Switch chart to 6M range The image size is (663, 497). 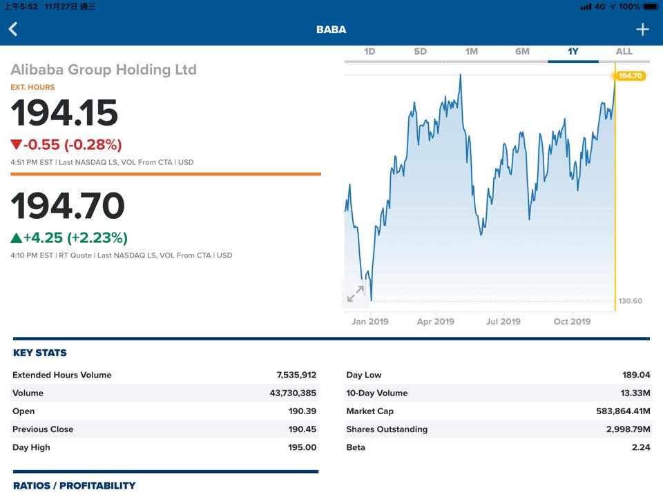point(522,52)
